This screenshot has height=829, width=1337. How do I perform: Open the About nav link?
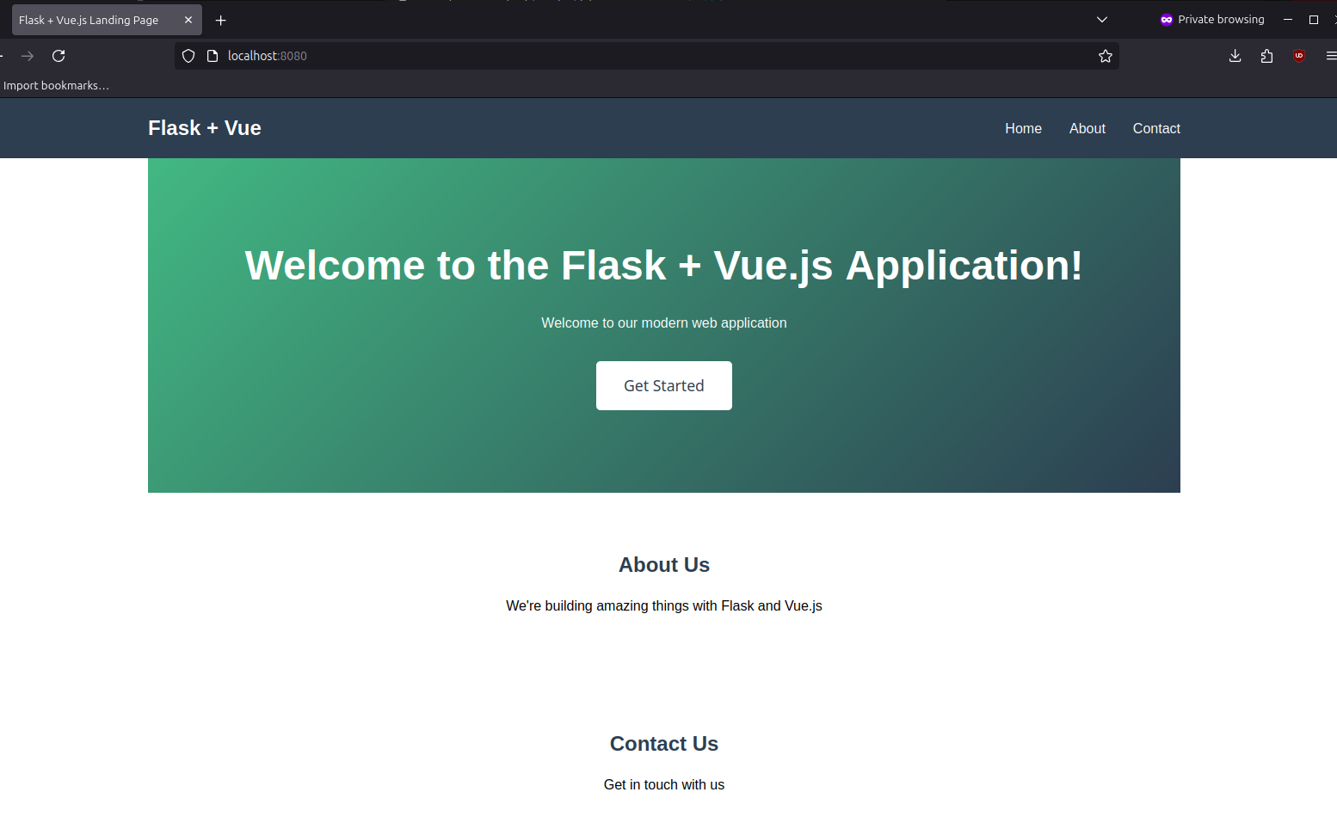(1087, 128)
